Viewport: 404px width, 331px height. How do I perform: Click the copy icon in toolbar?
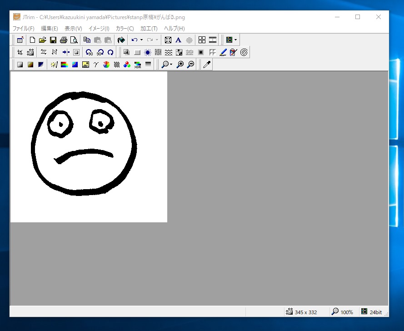pos(87,40)
